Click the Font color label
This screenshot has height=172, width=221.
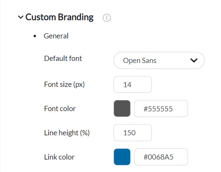60,109
